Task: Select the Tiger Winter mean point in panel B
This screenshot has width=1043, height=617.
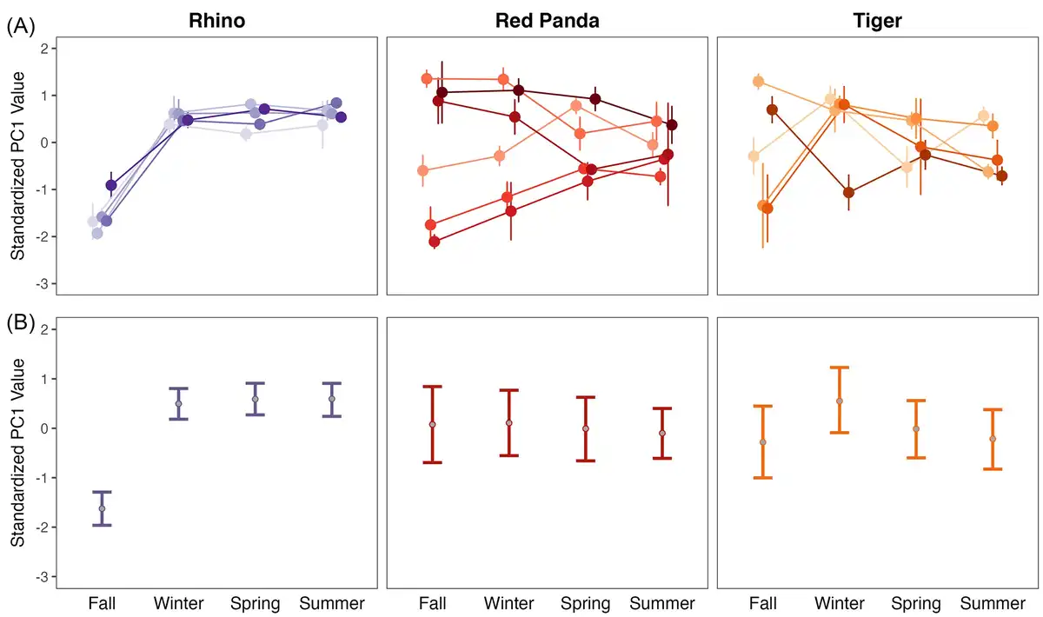Action: (840, 401)
